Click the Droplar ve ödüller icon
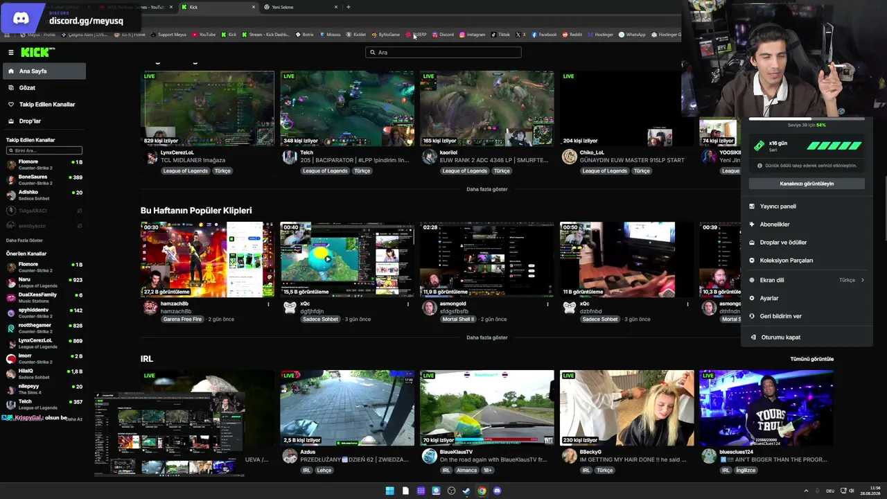 click(x=753, y=242)
